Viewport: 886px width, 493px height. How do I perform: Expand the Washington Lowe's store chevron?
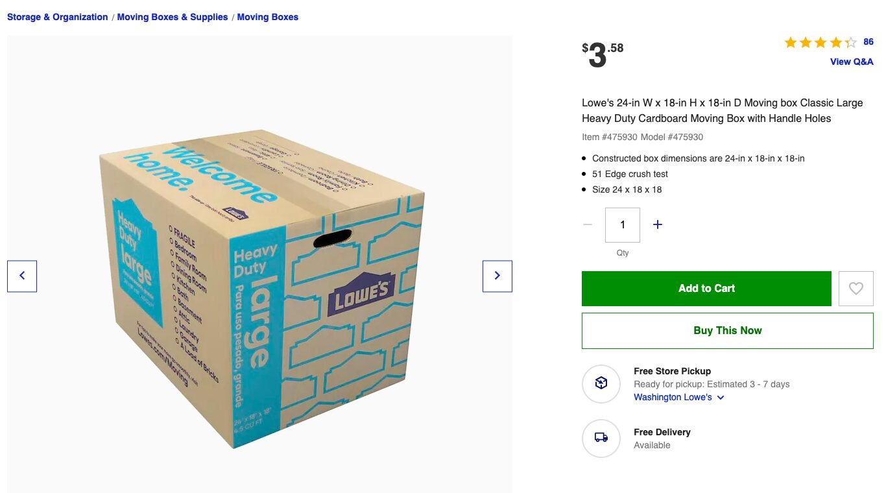pos(721,398)
